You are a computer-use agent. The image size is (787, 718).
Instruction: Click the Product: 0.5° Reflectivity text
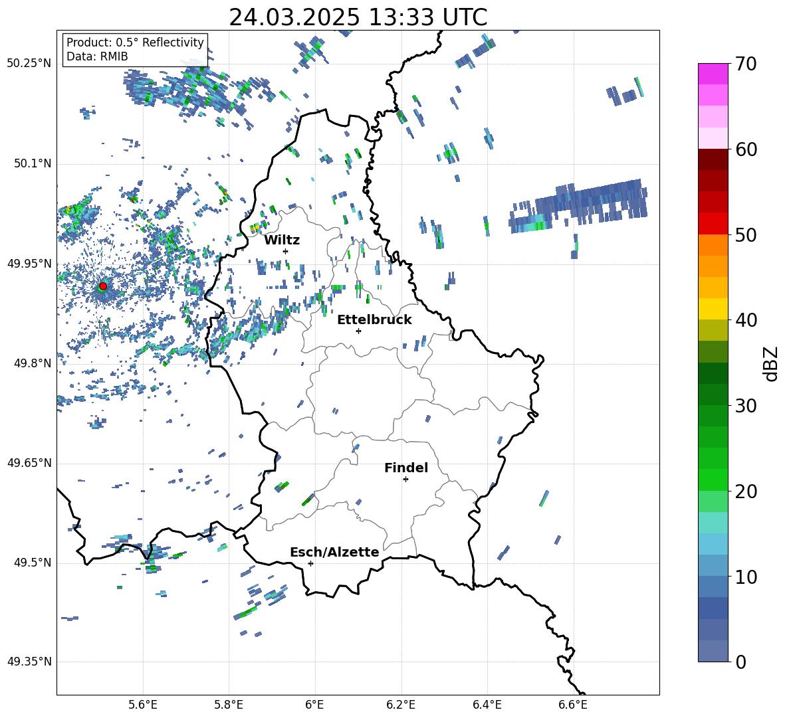[x=135, y=43]
